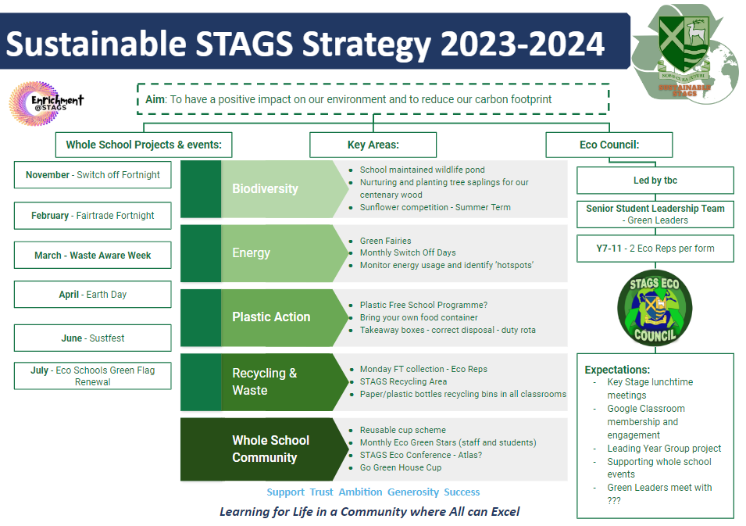Click 'Monday FT collection - Eco Reps' bullet

coord(423,369)
